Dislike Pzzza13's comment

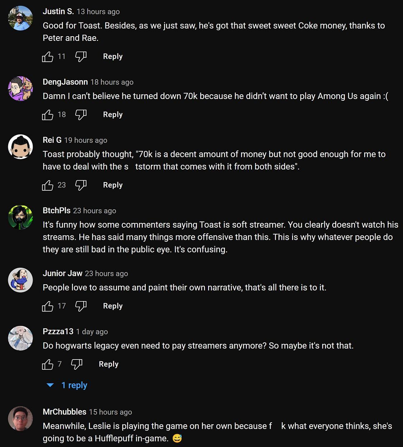[76, 364]
